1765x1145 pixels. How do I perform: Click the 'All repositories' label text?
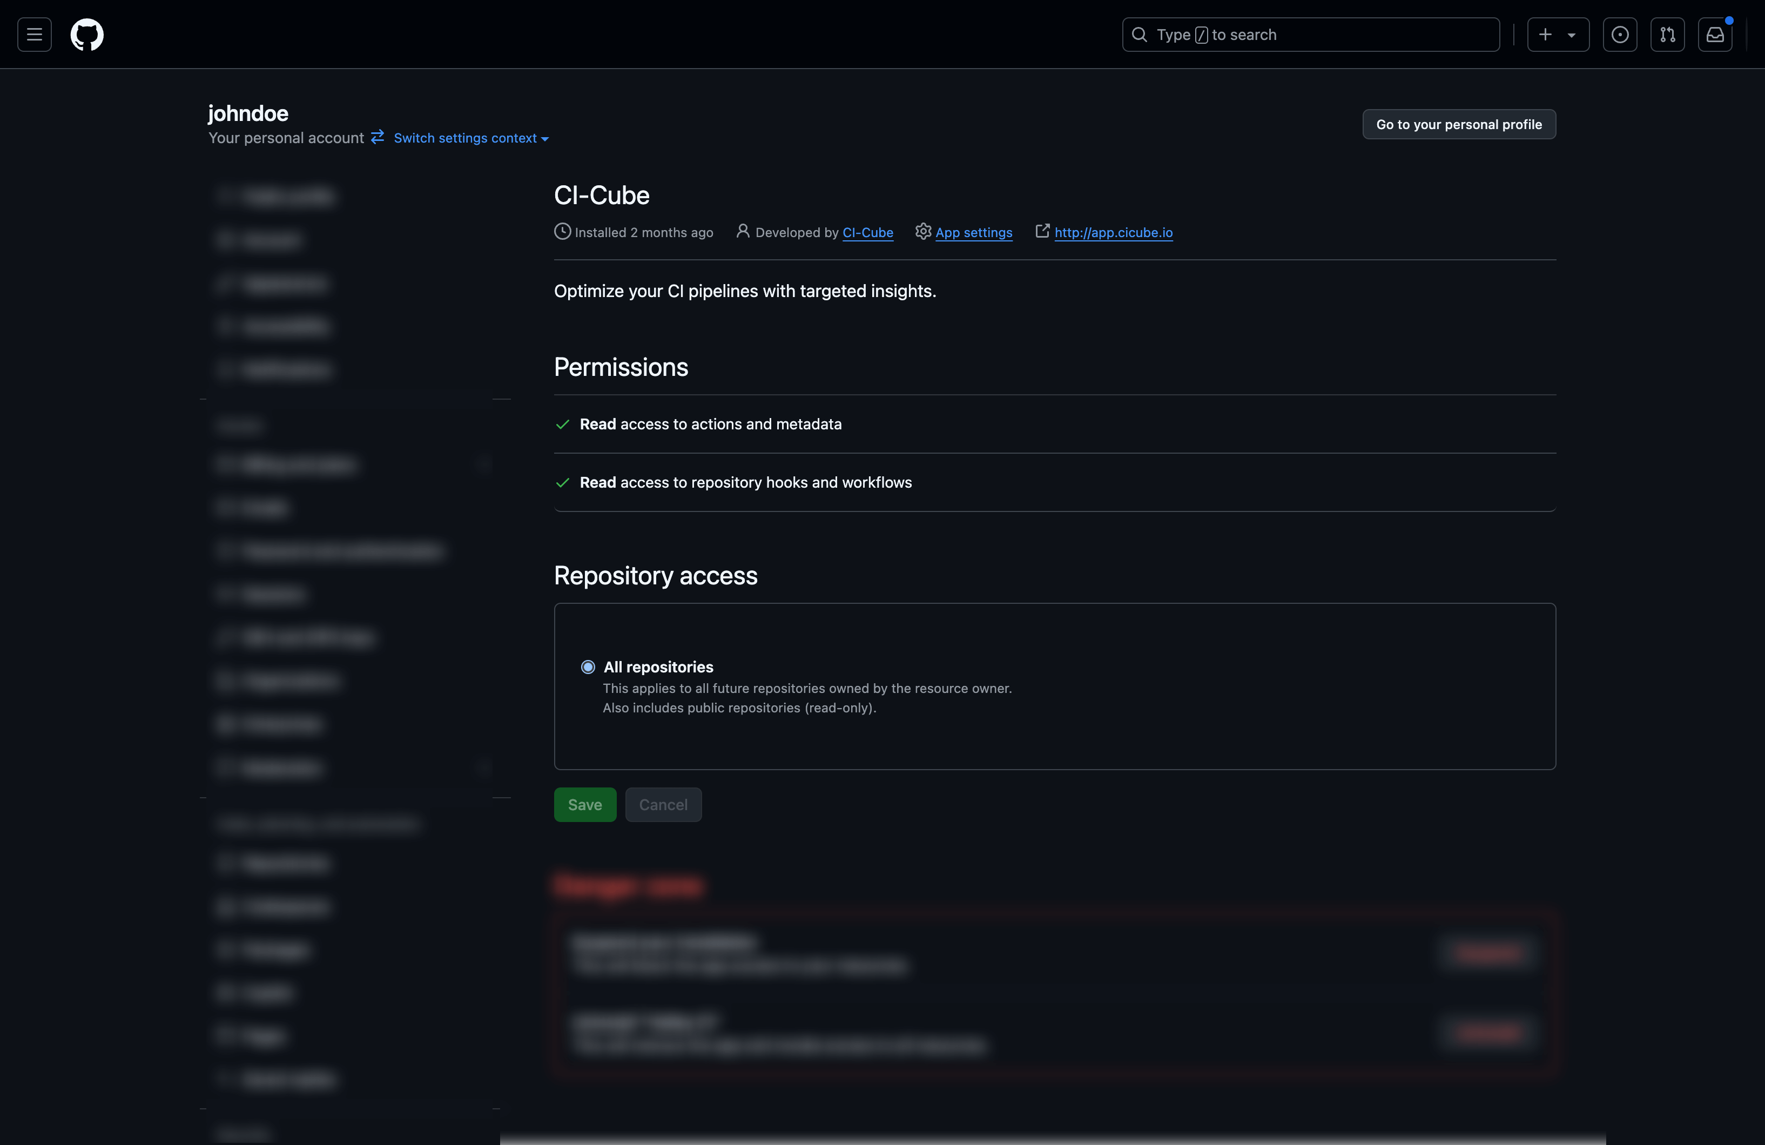(x=658, y=666)
